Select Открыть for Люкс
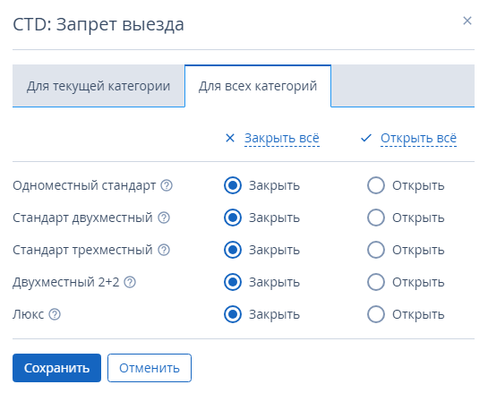Viewport: 488px width, 393px height. tap(376, 314)
